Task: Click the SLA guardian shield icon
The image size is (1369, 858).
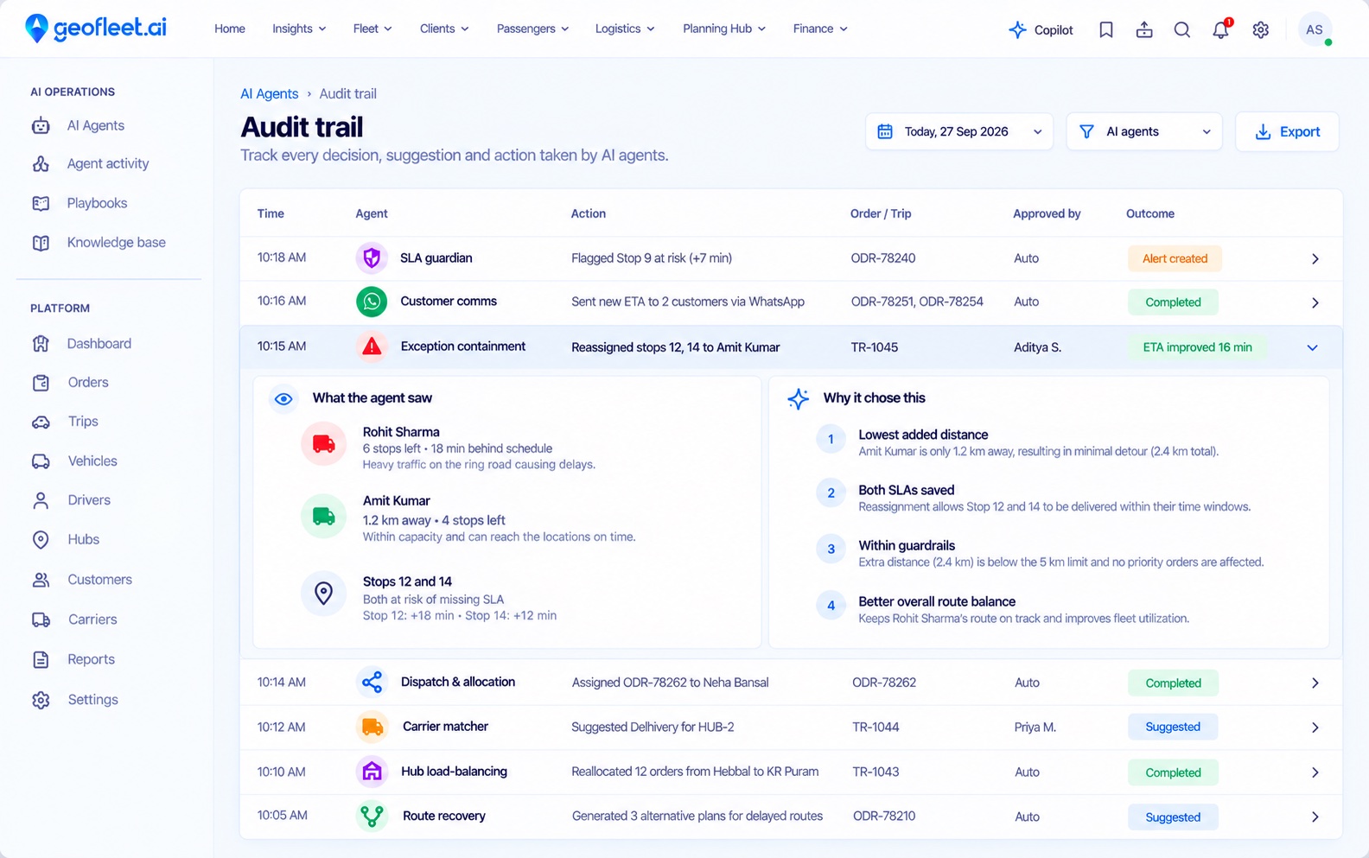Action: click(372, 257)
